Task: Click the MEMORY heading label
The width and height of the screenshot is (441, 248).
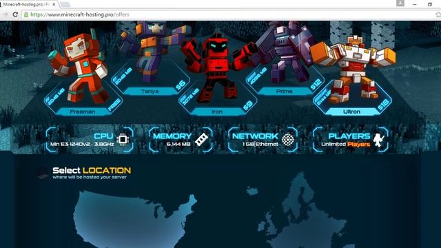Action: point(172,136)
